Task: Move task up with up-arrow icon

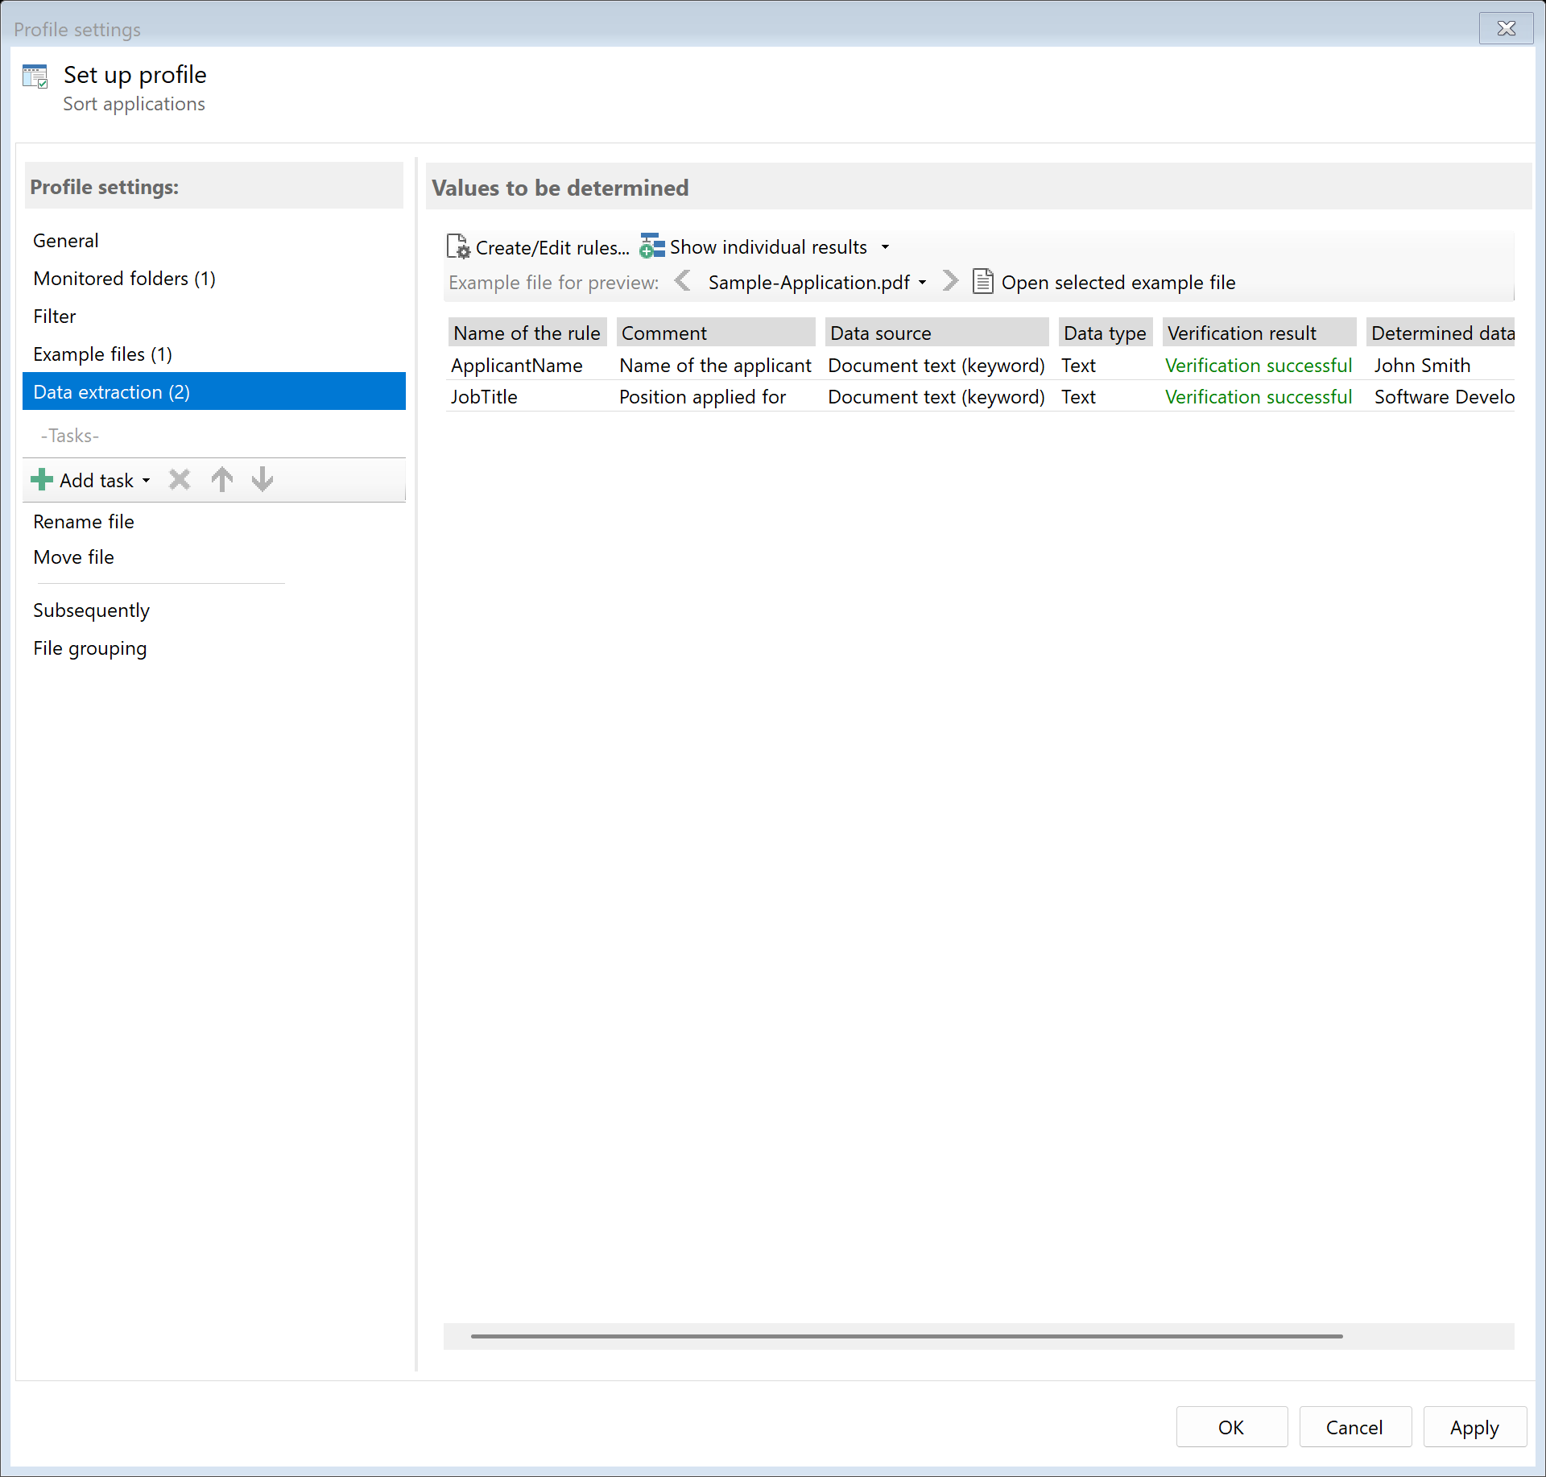Action: tap(222, 479)
